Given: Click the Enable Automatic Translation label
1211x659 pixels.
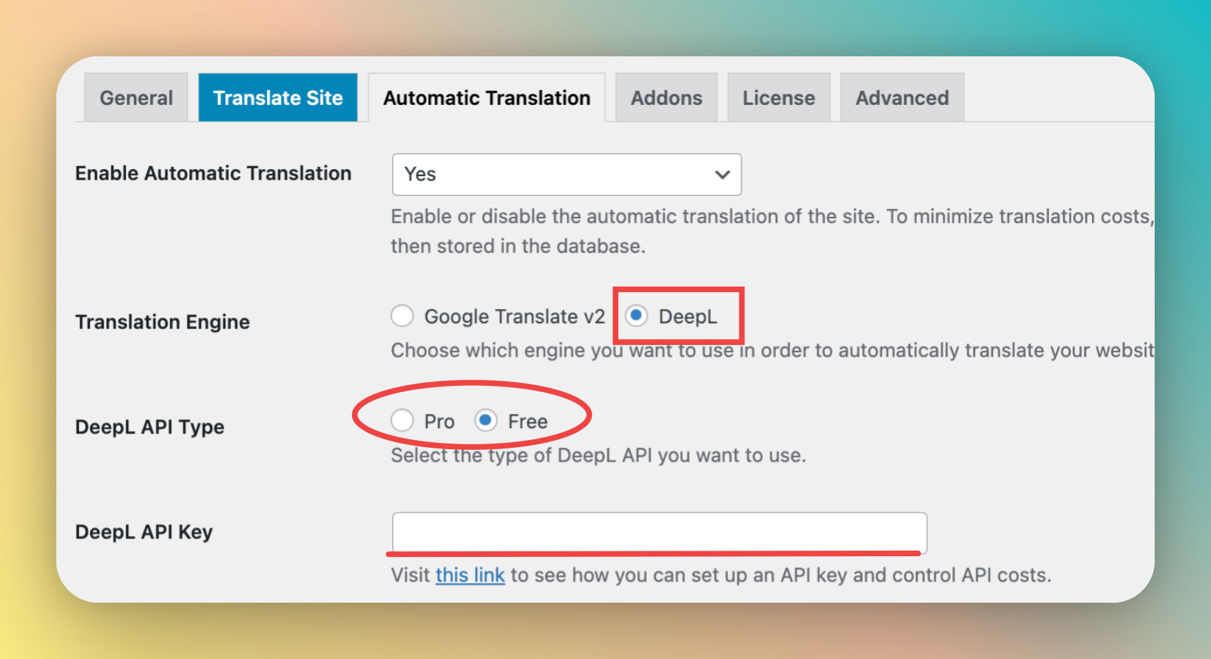Looking at the screenshot, I should tap(213, 172).
